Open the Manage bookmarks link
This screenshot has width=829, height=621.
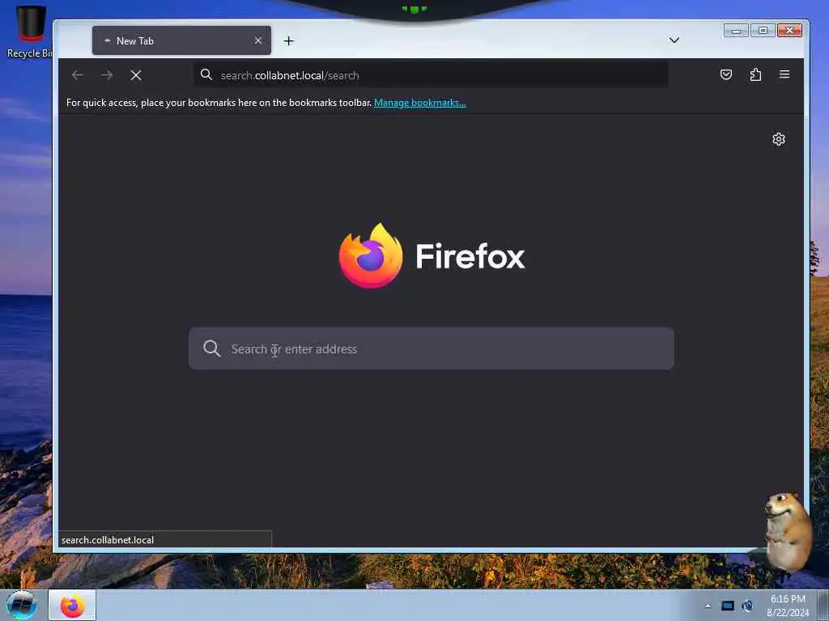(420, 103)
